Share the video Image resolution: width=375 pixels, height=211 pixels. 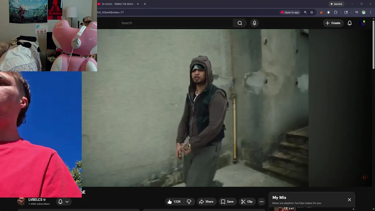(206, 202)
